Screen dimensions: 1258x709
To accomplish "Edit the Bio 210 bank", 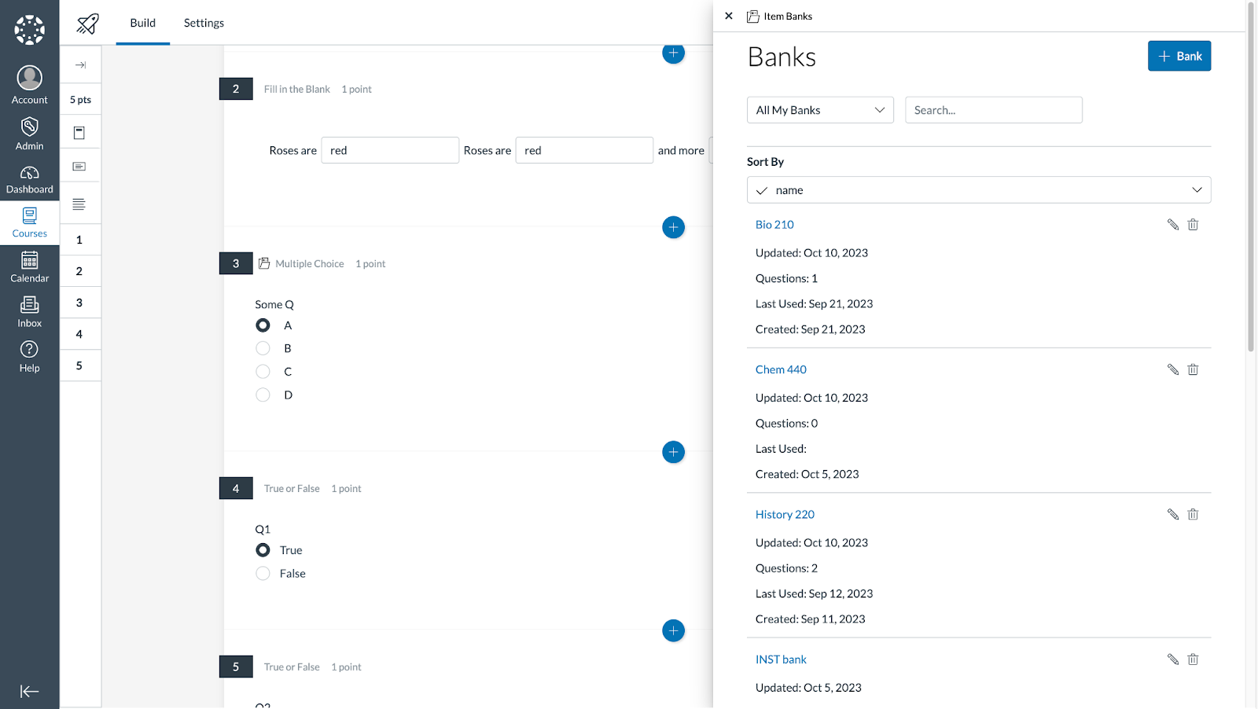I will (1173, 225).
